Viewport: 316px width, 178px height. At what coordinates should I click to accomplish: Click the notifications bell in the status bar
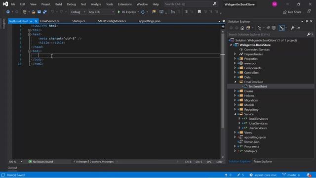[309, 175]
